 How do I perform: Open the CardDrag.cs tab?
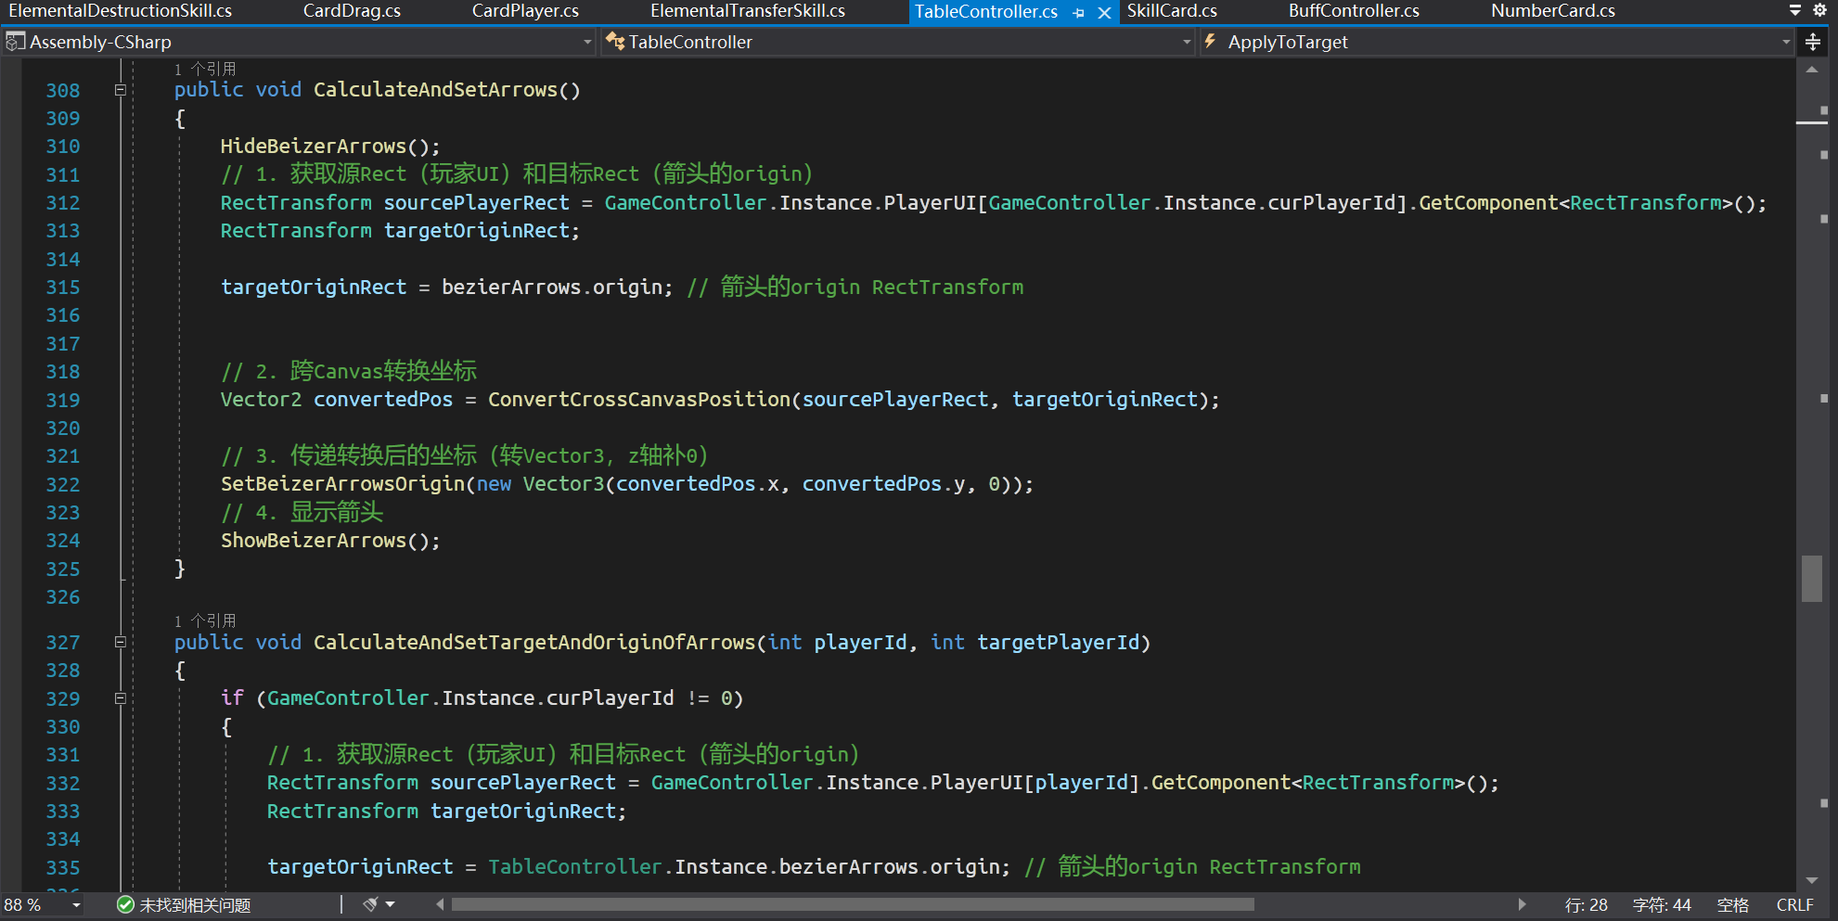click(x=352, y=11)
